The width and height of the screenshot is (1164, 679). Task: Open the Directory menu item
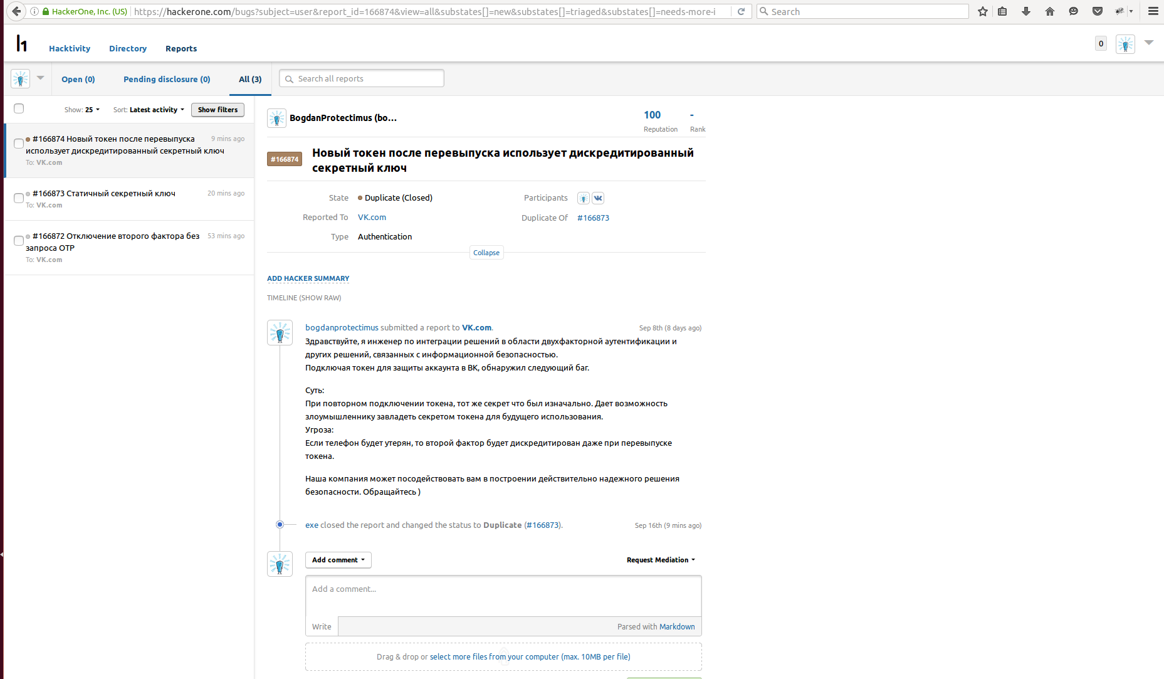[128, 48]
